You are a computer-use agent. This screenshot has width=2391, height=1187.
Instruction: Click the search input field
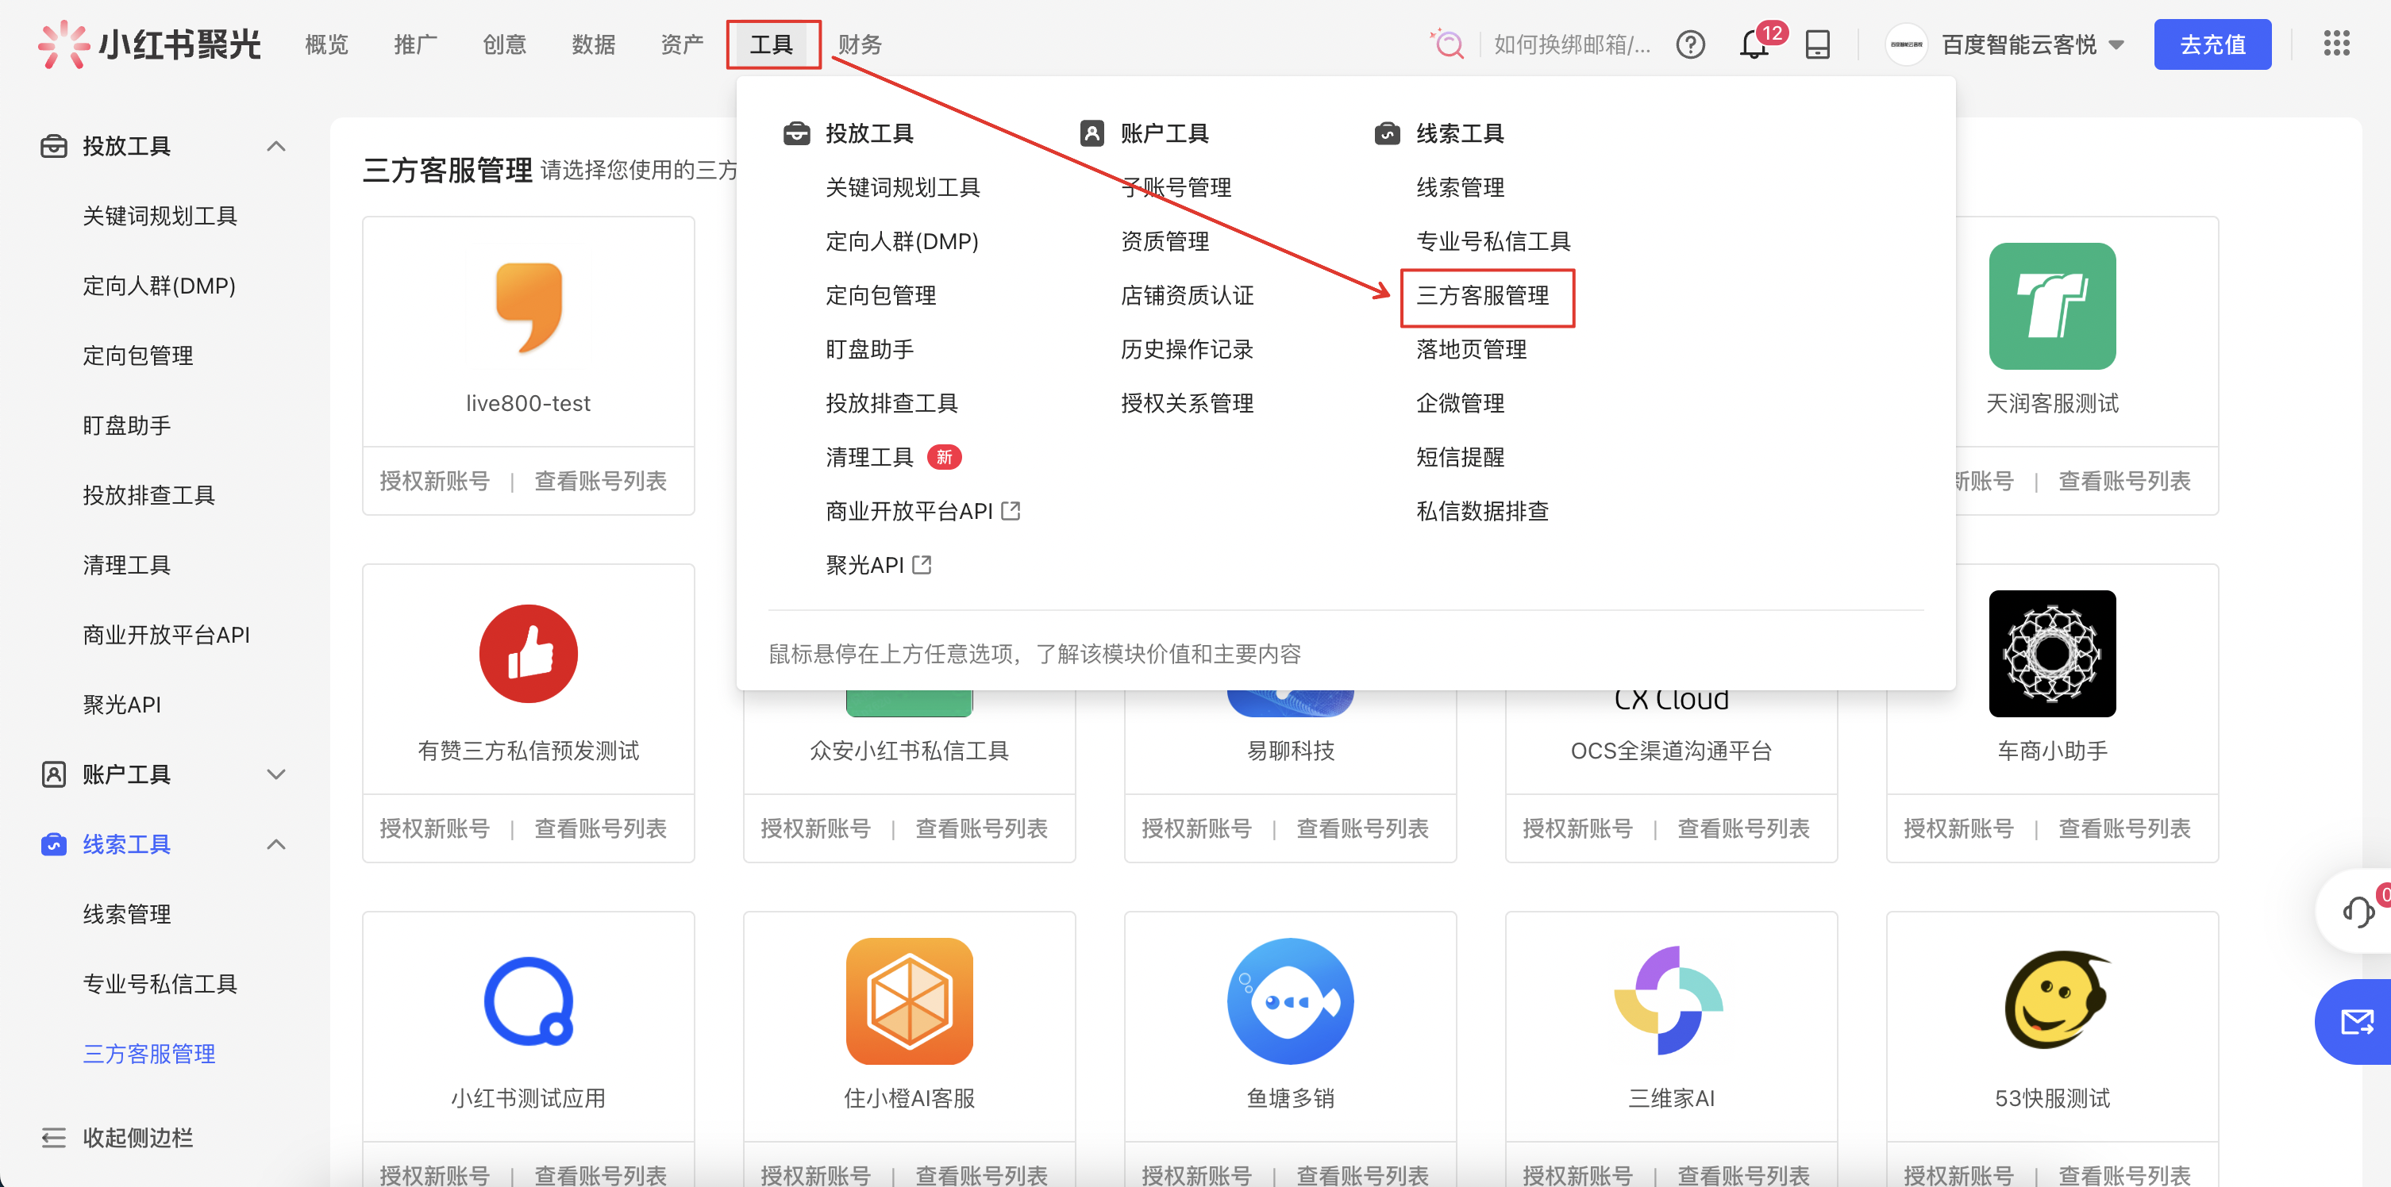tap(1572, 44)
